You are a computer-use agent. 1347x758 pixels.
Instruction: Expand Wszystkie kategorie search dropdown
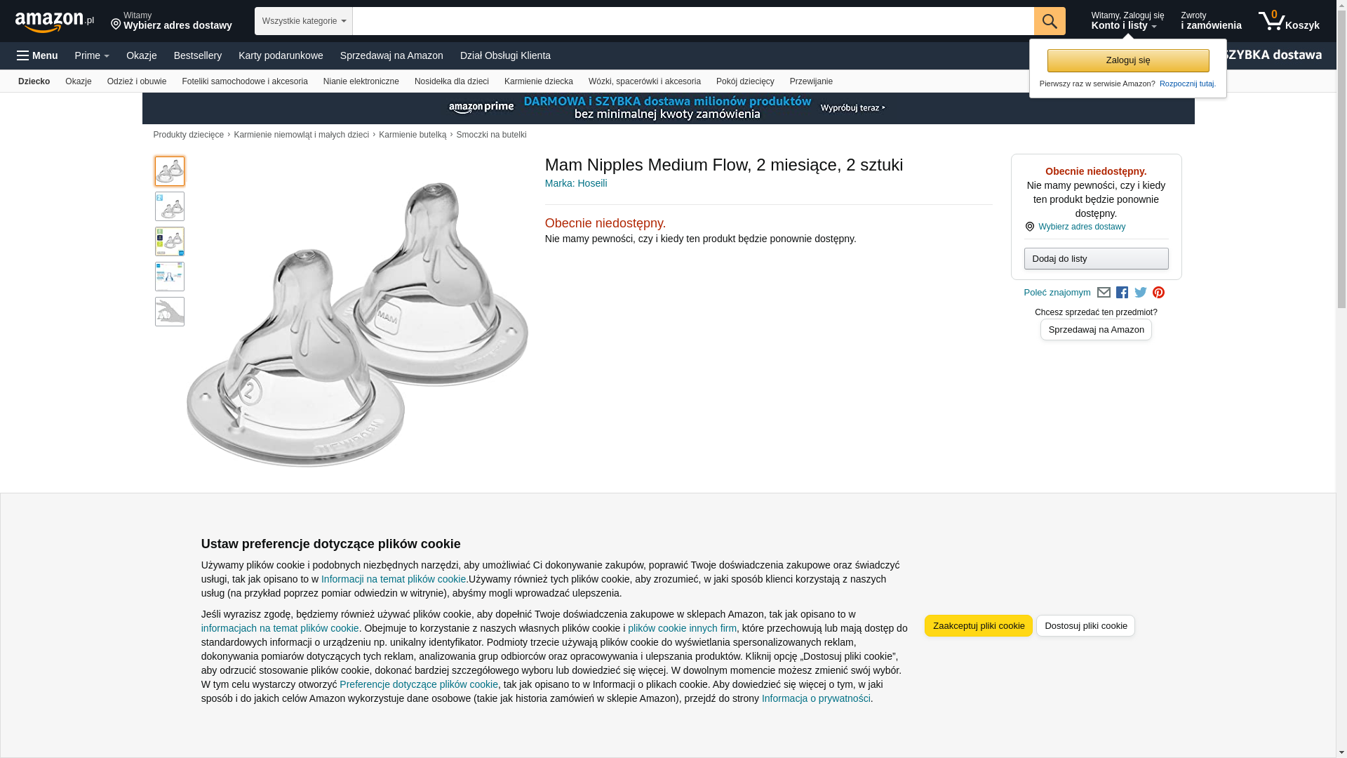(x=304, y=21)
